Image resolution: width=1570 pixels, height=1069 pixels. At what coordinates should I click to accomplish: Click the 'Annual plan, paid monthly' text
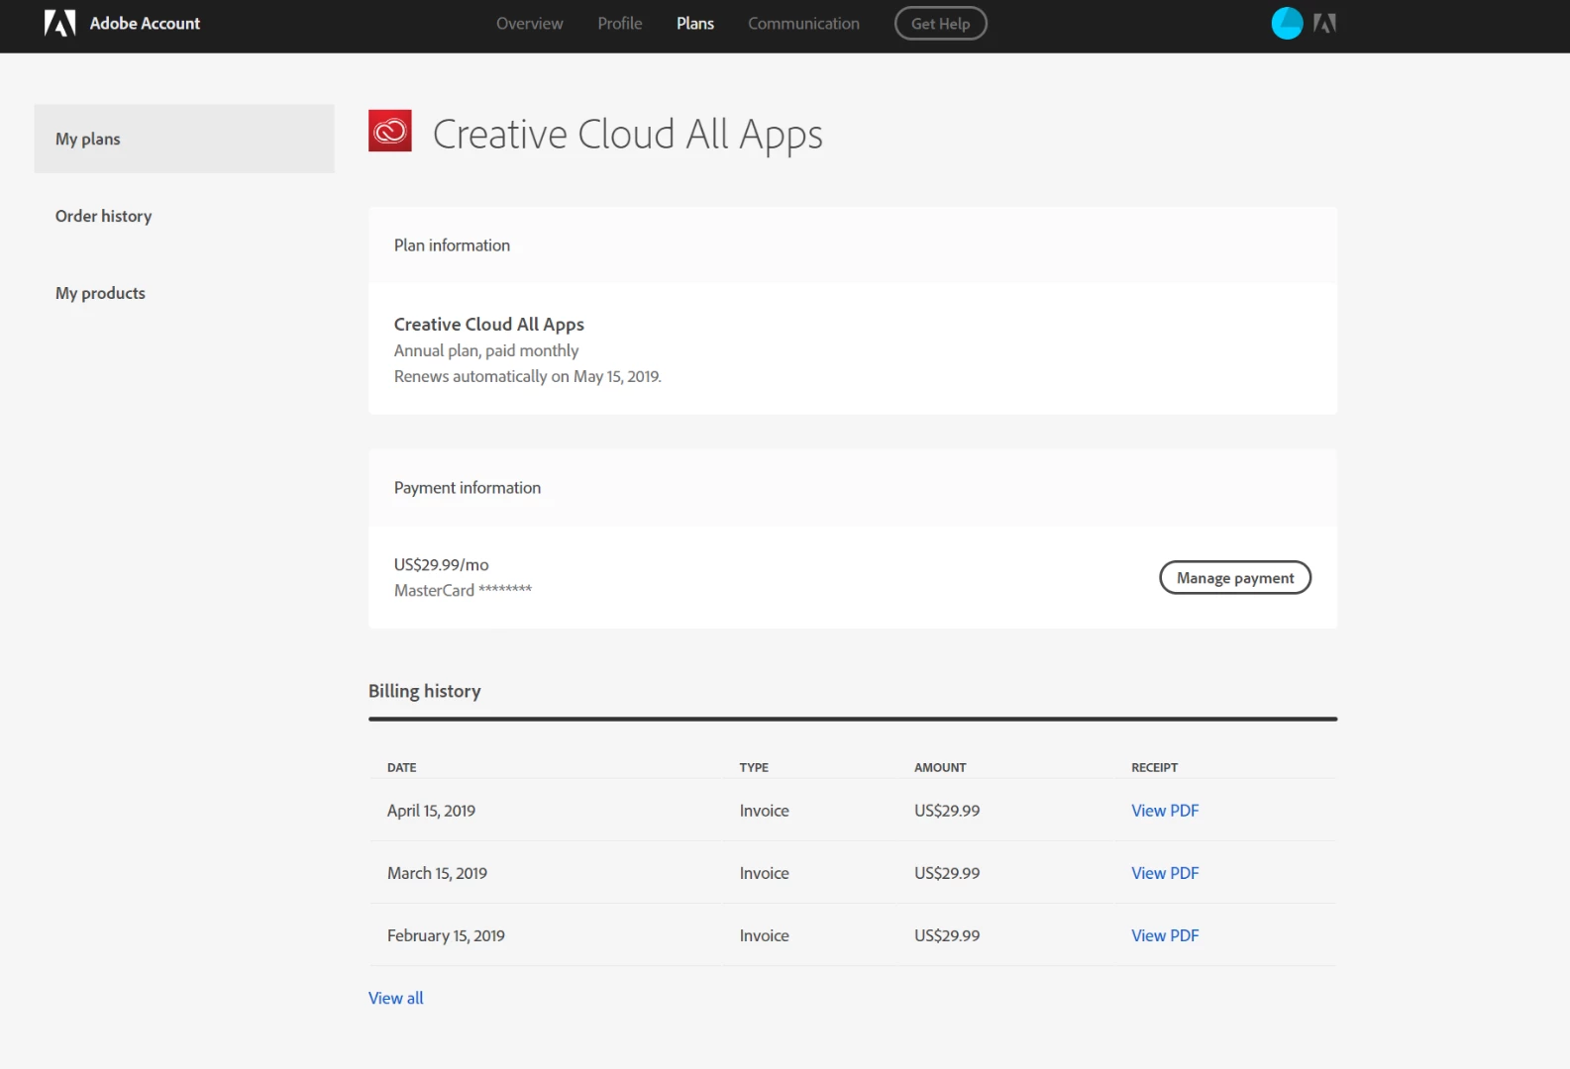(486, 350)
